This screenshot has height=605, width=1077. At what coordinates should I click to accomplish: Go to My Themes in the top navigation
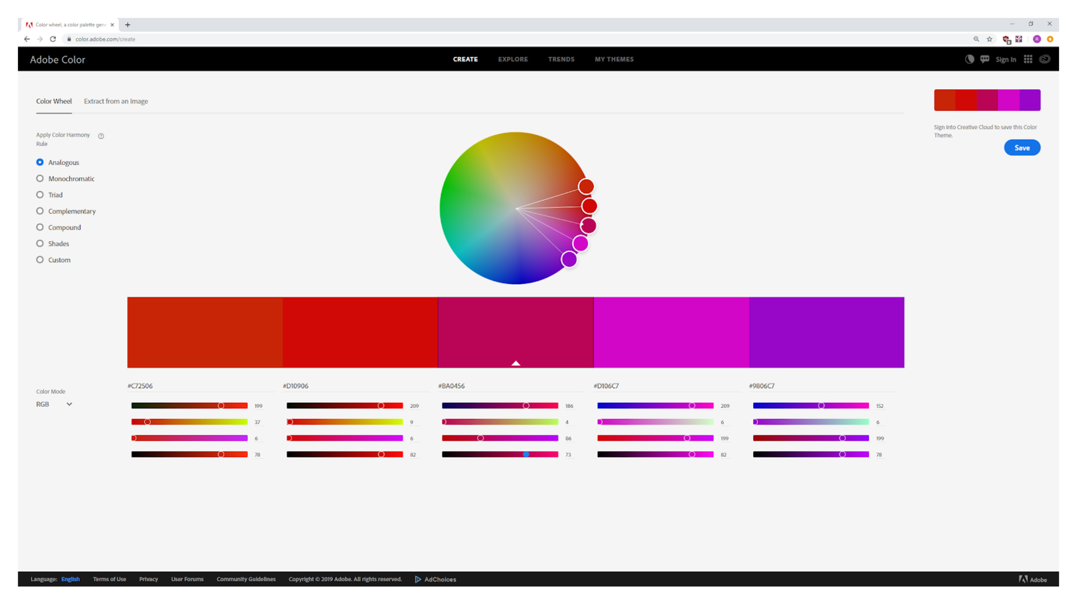pyautogui.click(x=614, y=59)
